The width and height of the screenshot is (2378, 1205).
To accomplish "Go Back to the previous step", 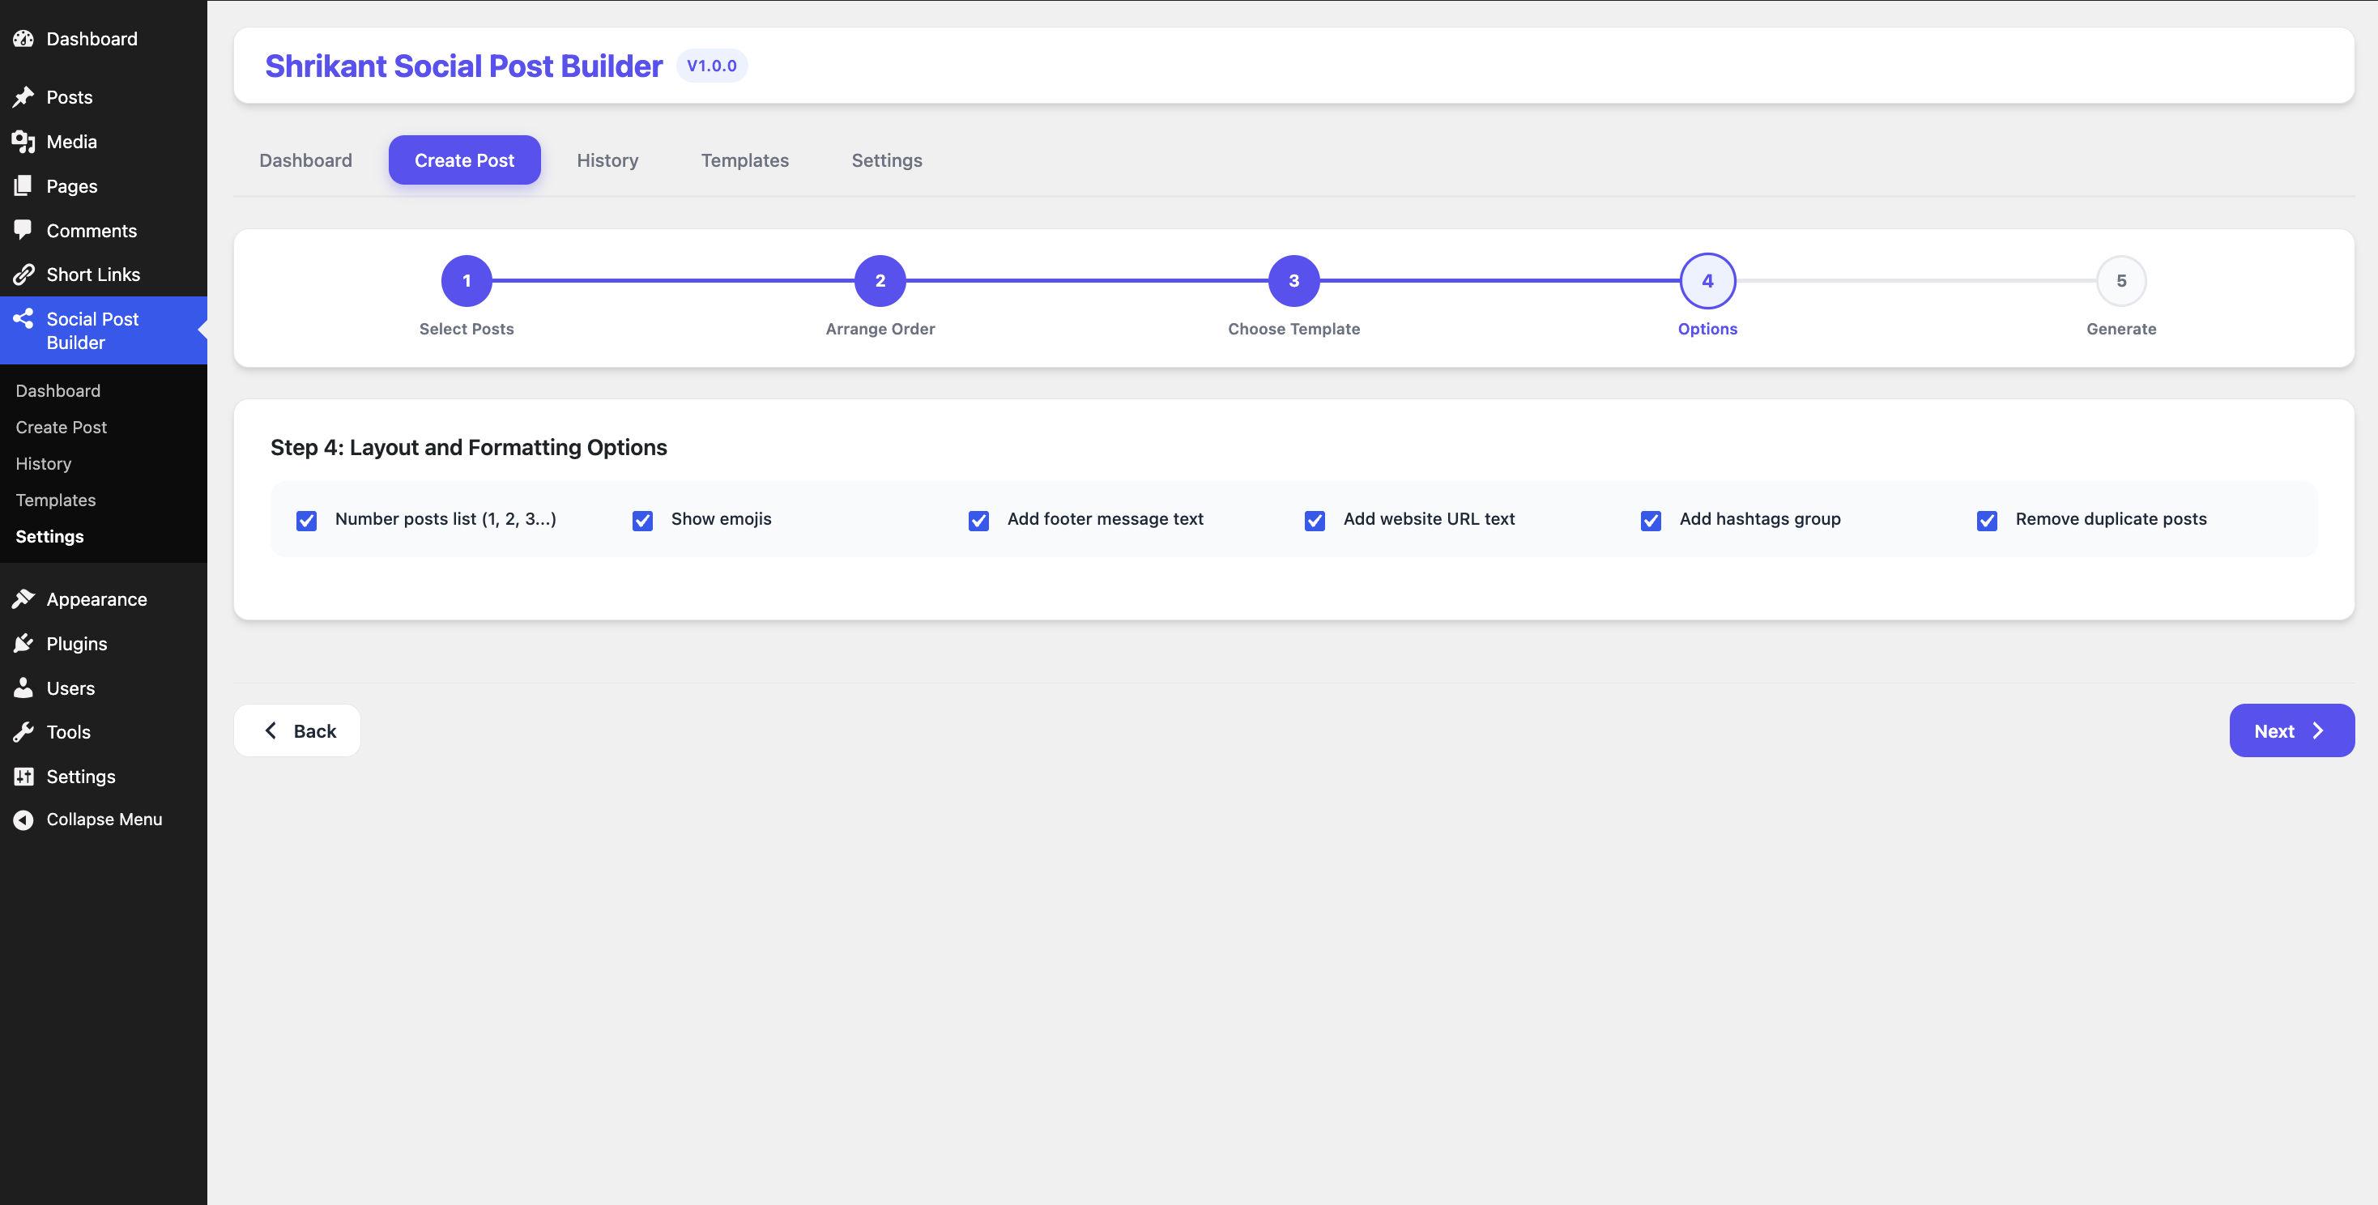I will coord(297,730).
